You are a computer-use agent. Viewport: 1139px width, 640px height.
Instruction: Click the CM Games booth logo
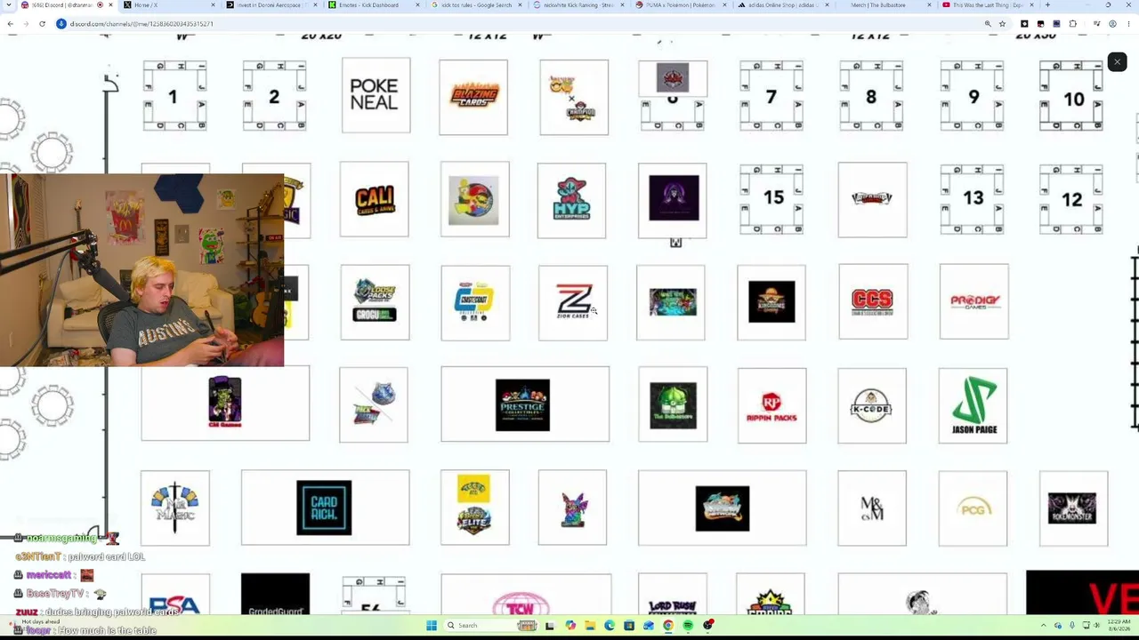[x=225, y=402]
